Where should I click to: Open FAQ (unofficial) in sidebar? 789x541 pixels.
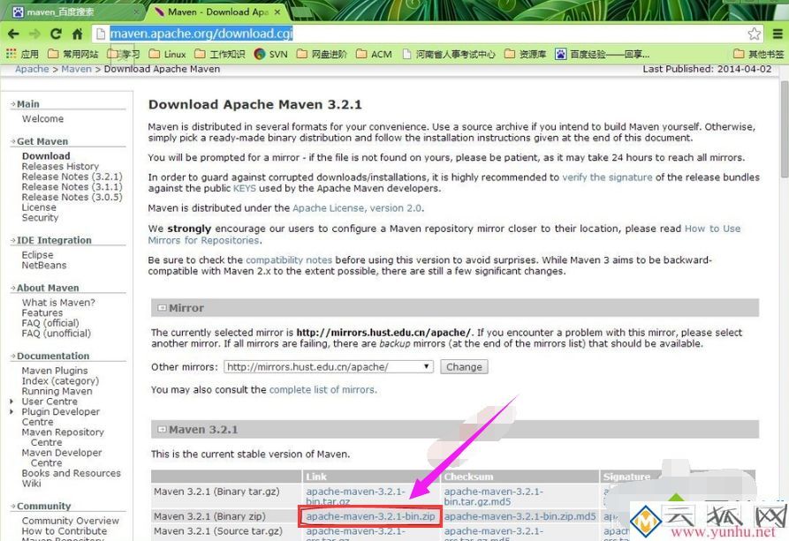(57, 334)
